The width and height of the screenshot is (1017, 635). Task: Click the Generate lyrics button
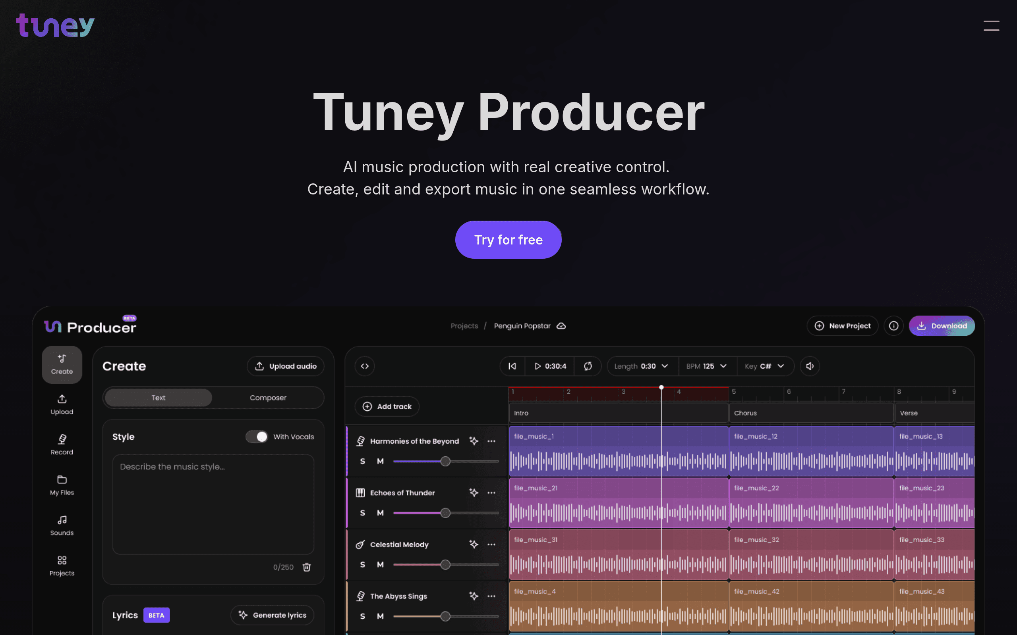(x=272, y=615)
